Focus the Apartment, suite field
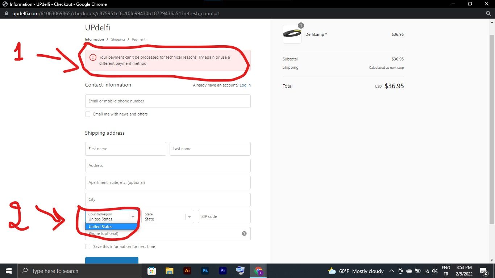The height and width of the screenshot is (278, 495). click(168, 182)
